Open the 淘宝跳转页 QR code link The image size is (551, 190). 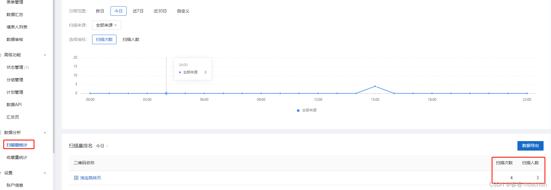[x=91, y=178]
